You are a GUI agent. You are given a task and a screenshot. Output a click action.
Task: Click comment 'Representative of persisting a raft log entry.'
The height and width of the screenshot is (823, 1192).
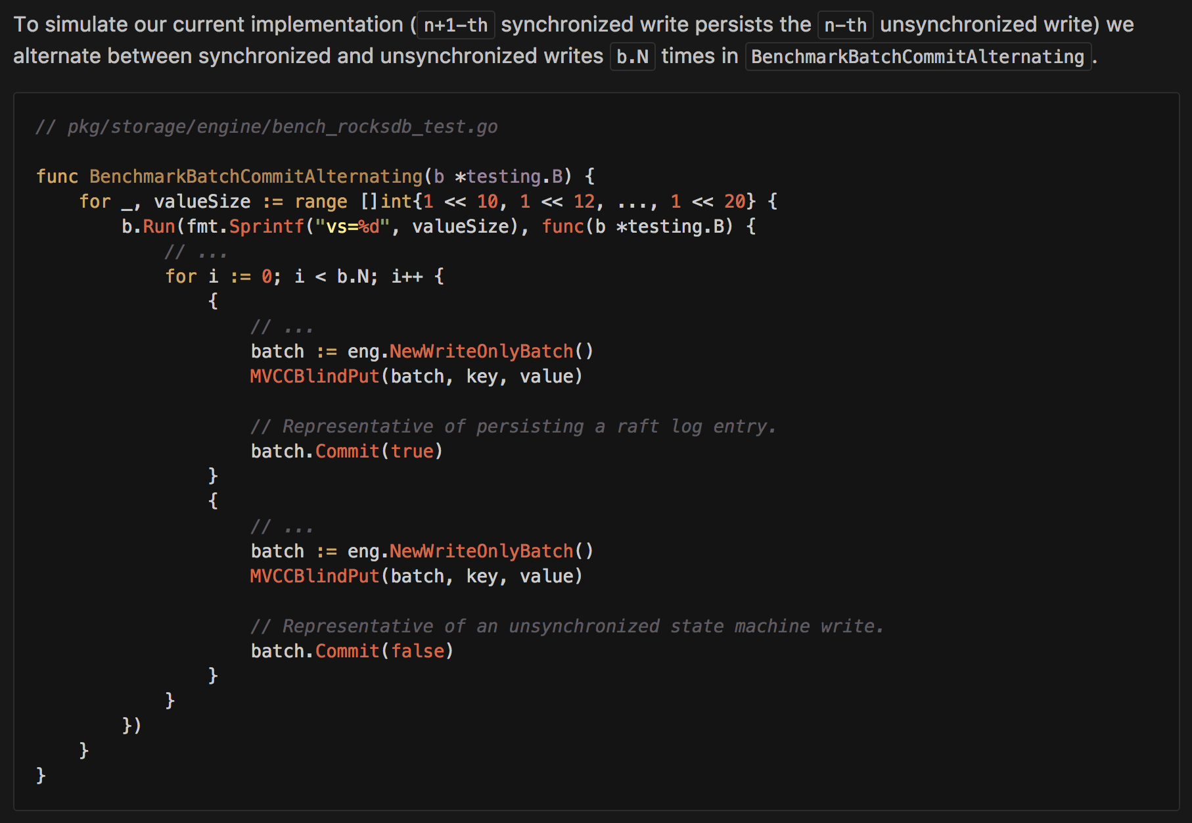(x=513, y=426)
